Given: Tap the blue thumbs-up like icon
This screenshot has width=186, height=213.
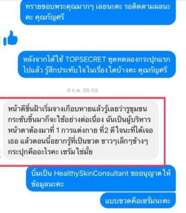Looking at the screenshot, I should point(11,38).
